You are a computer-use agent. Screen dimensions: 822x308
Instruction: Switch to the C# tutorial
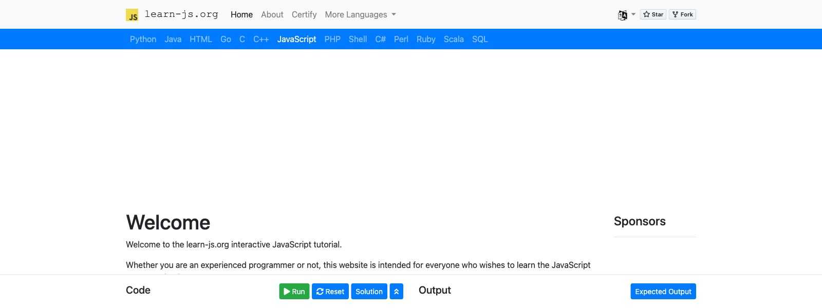(x=380, y=39)
